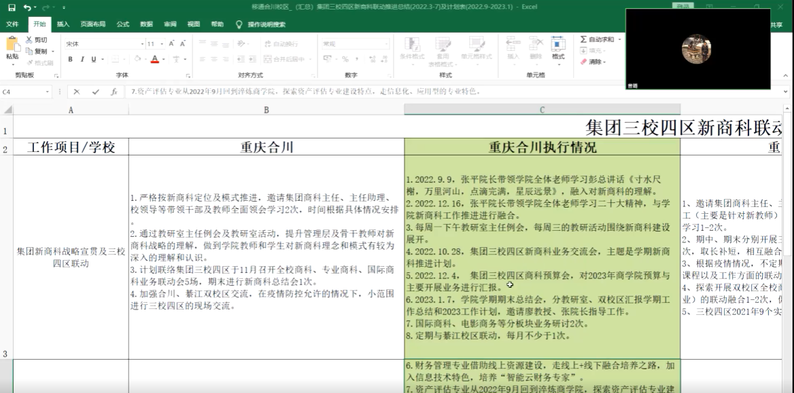Click the Percent Style (%) icon

pos(345,59)
